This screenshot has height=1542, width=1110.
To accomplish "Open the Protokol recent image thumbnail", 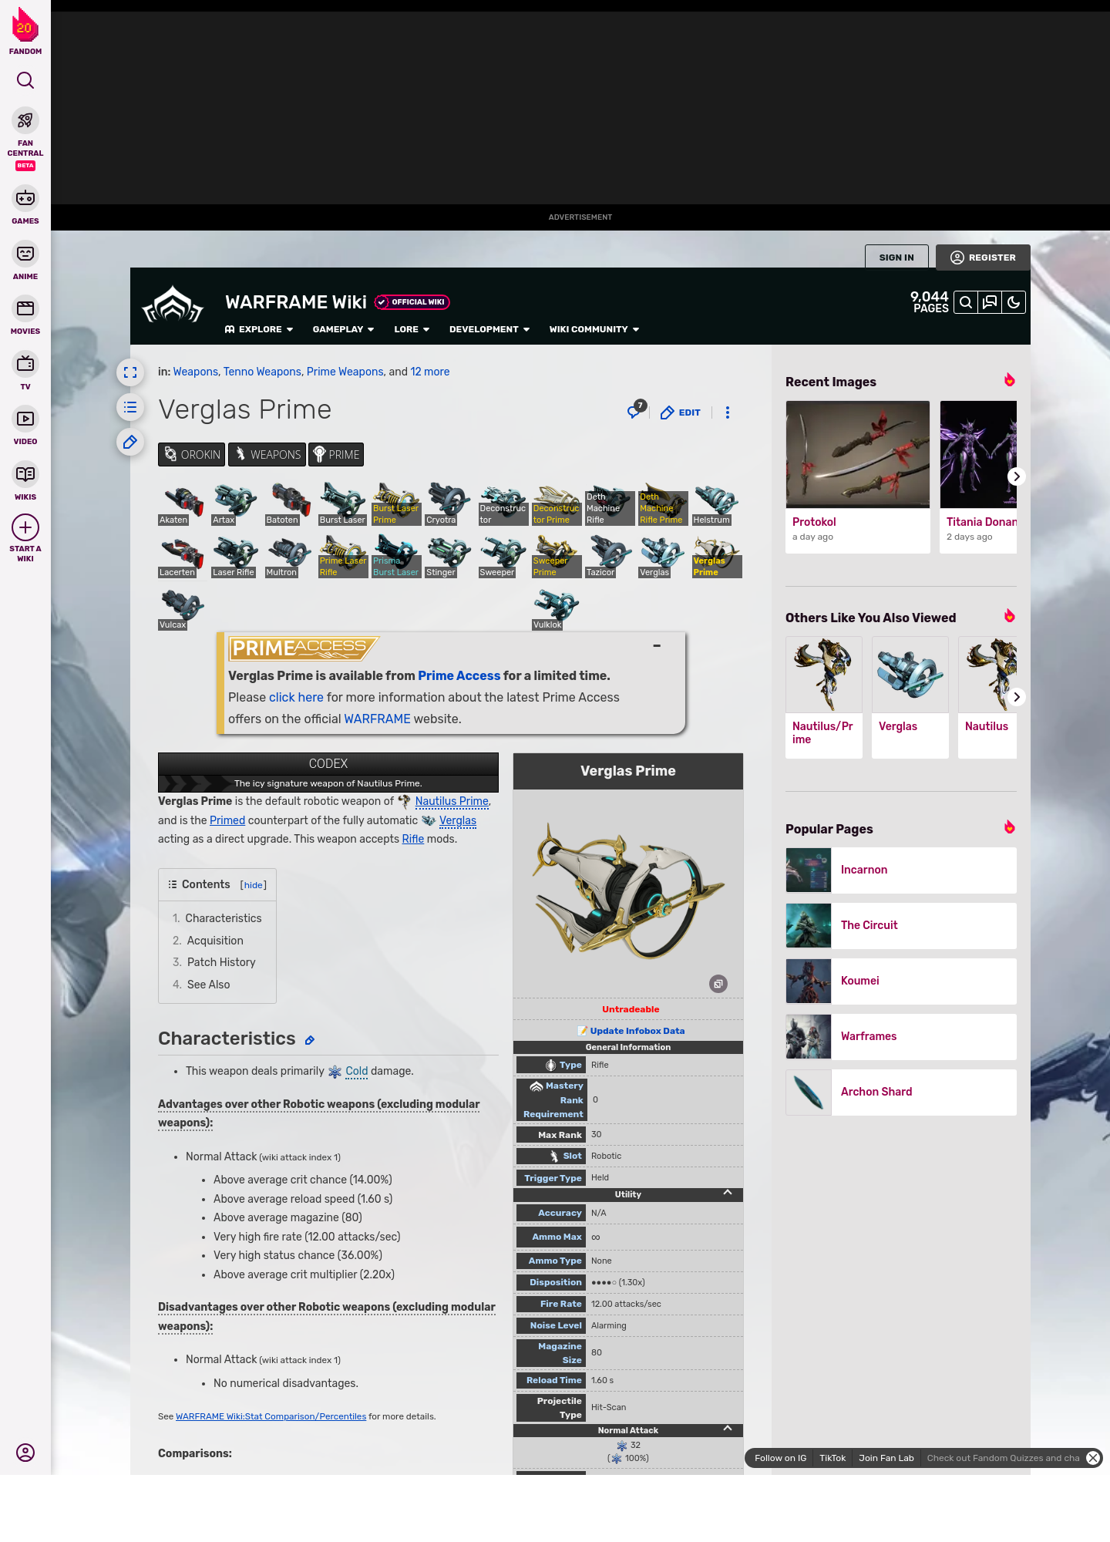I will pyautogui.click(x=858, y=454).
